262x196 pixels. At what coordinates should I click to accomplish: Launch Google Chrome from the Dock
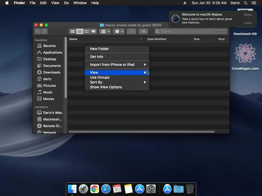[x=95, y=189]
